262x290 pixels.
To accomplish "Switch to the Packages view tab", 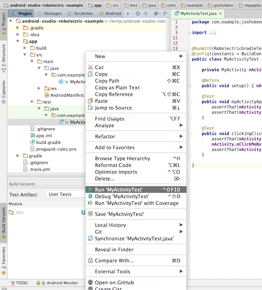I will click(x=49, y=14).
